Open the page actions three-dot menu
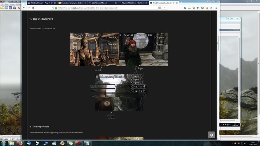The height and width of the screenshot is (146, 260). pos(165,8)
